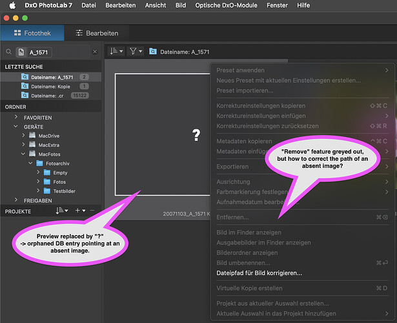Expand the Testbilder folder

38,191
